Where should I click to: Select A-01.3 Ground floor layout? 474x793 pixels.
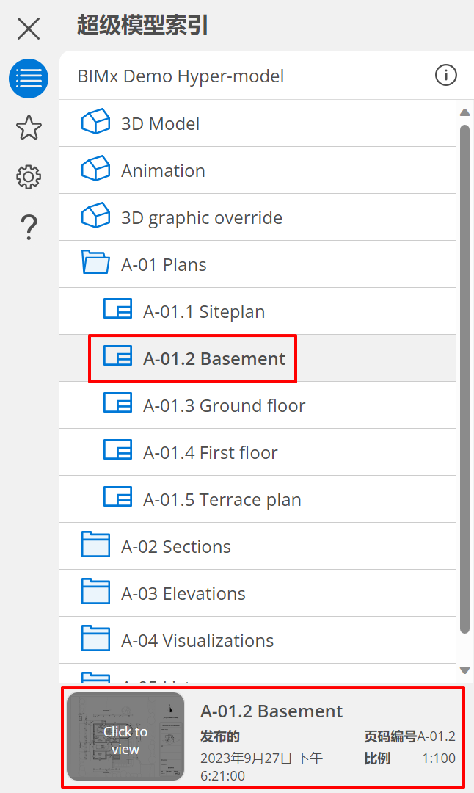(x=224, y=405)
